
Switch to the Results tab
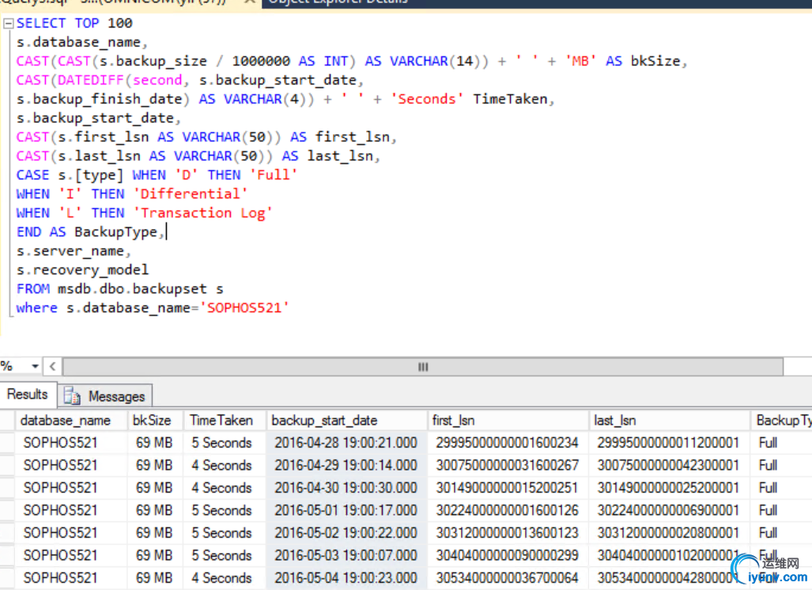coord(28,395)
